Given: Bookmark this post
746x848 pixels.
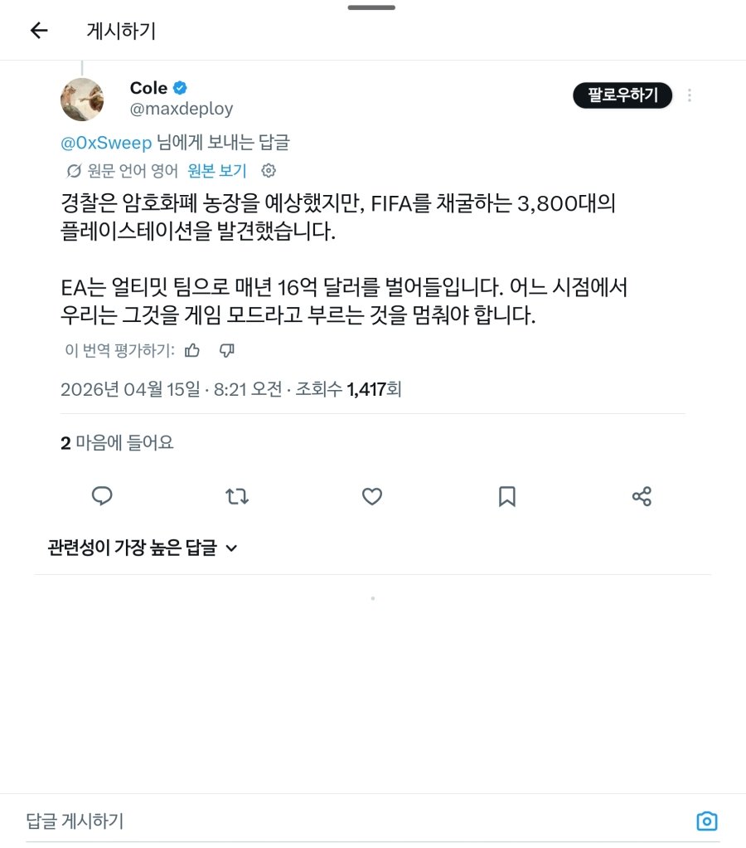Looking at the screenshot, I should [506, 496].
